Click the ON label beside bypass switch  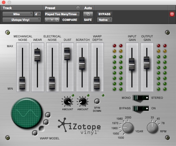tap(153, 108)
